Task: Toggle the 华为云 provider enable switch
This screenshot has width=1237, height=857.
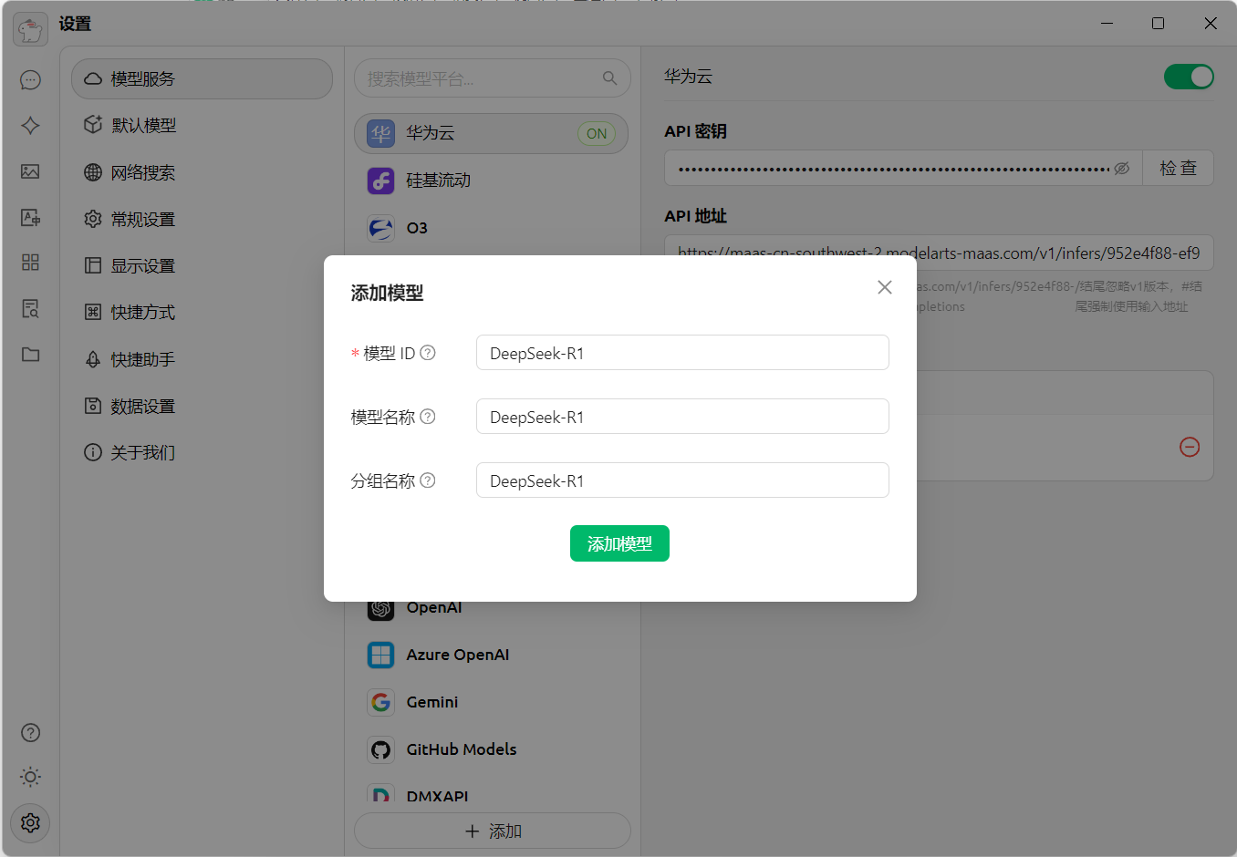Action: [1189, 77]
